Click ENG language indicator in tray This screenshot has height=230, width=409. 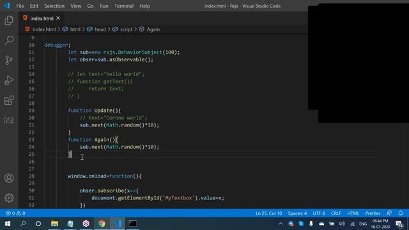point(363,224)
